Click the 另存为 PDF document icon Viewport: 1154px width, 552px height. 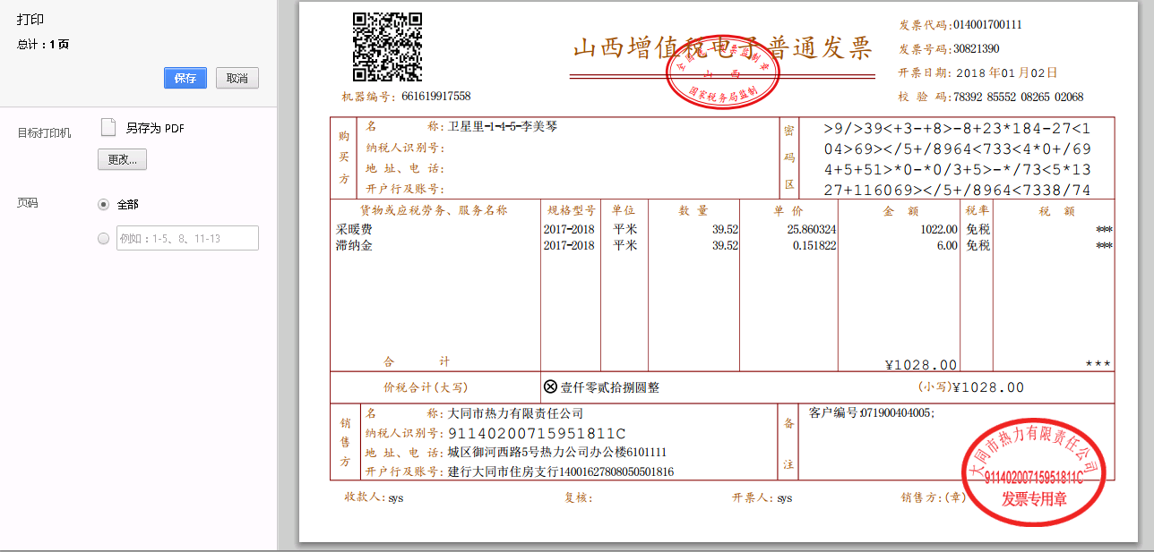108,127
